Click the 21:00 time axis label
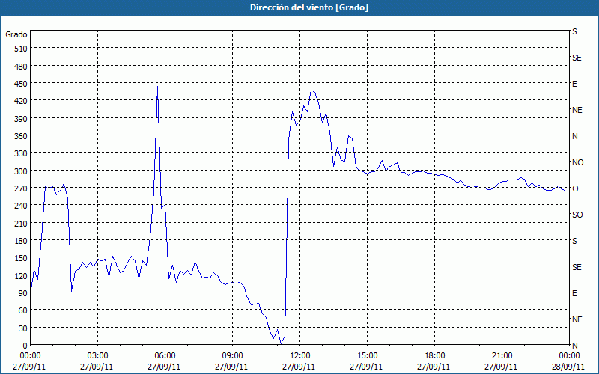This screenshot has width=599, height=374. coord(502,356)
